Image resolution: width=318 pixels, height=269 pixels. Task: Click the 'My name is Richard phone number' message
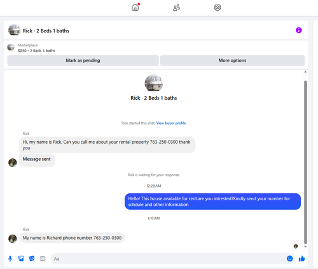pos(72,238)
